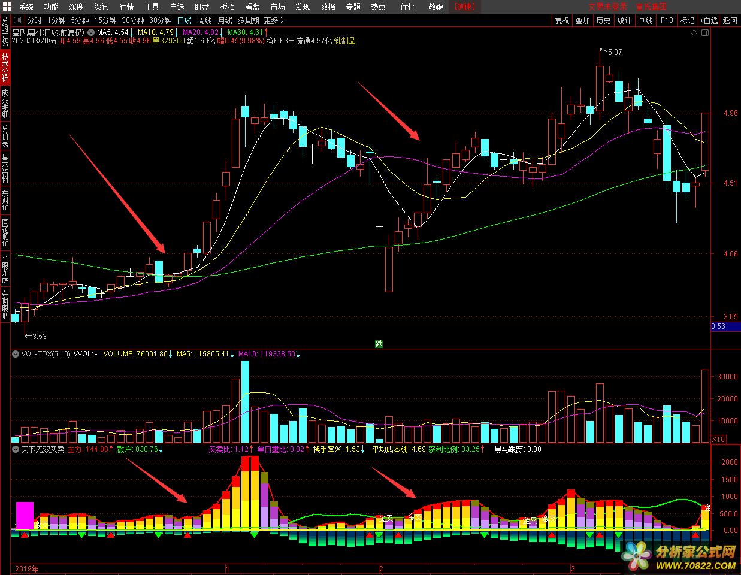Add stock via +自选 button
The height and width of the screenshot is (575, 741).
709,20
